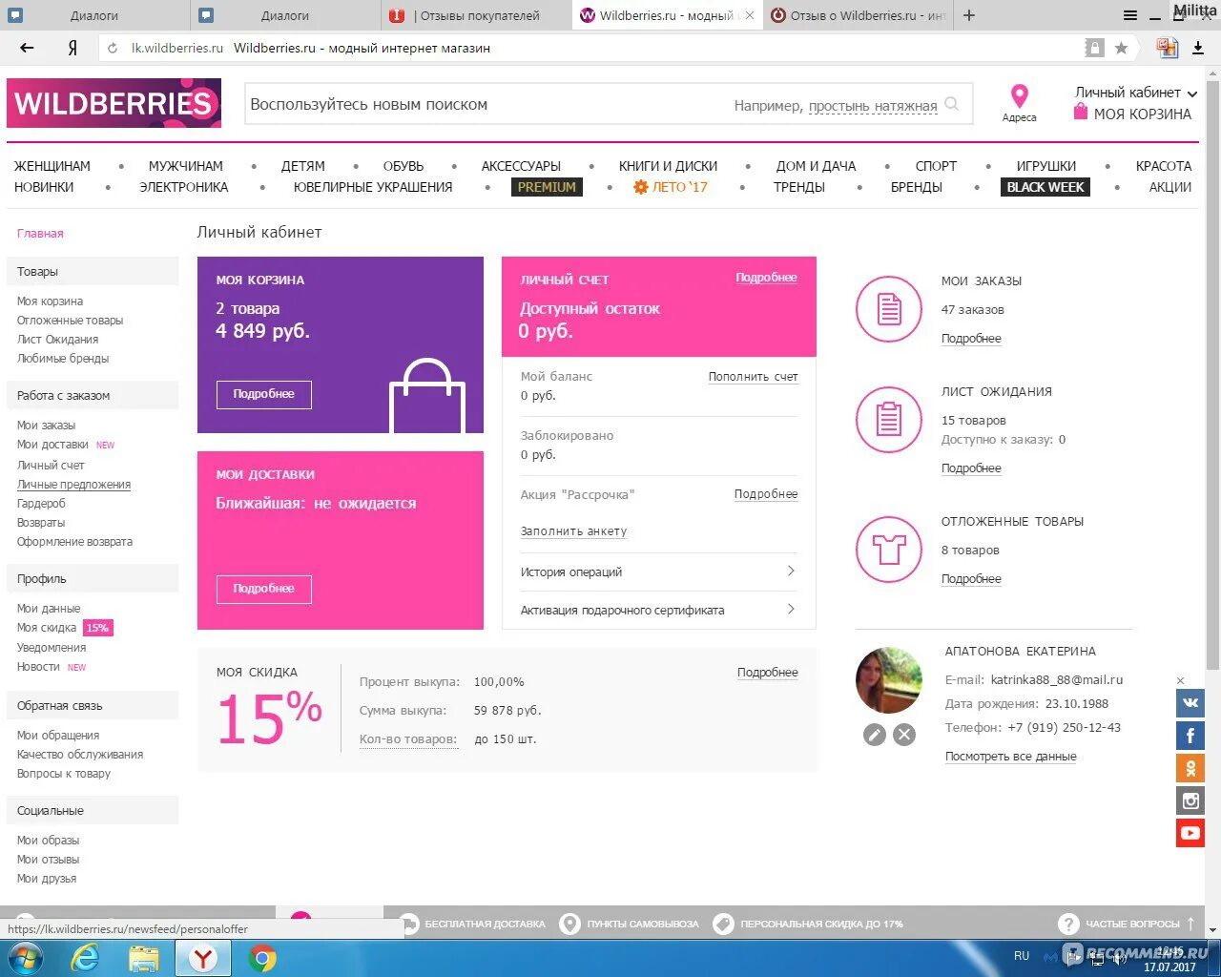
Task: Open Internet Explorer from taskbar
Action: [x=85, y=958]
